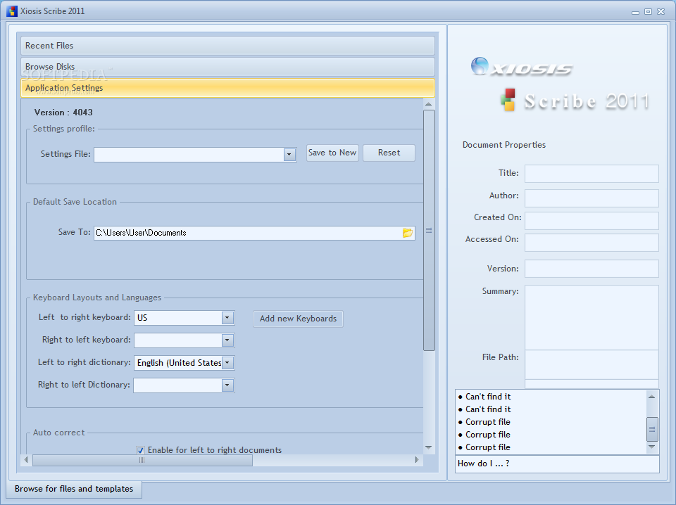676x505 pixels.
Task: Minimize the Xiosis Scribe window
Action: (635, 12)
